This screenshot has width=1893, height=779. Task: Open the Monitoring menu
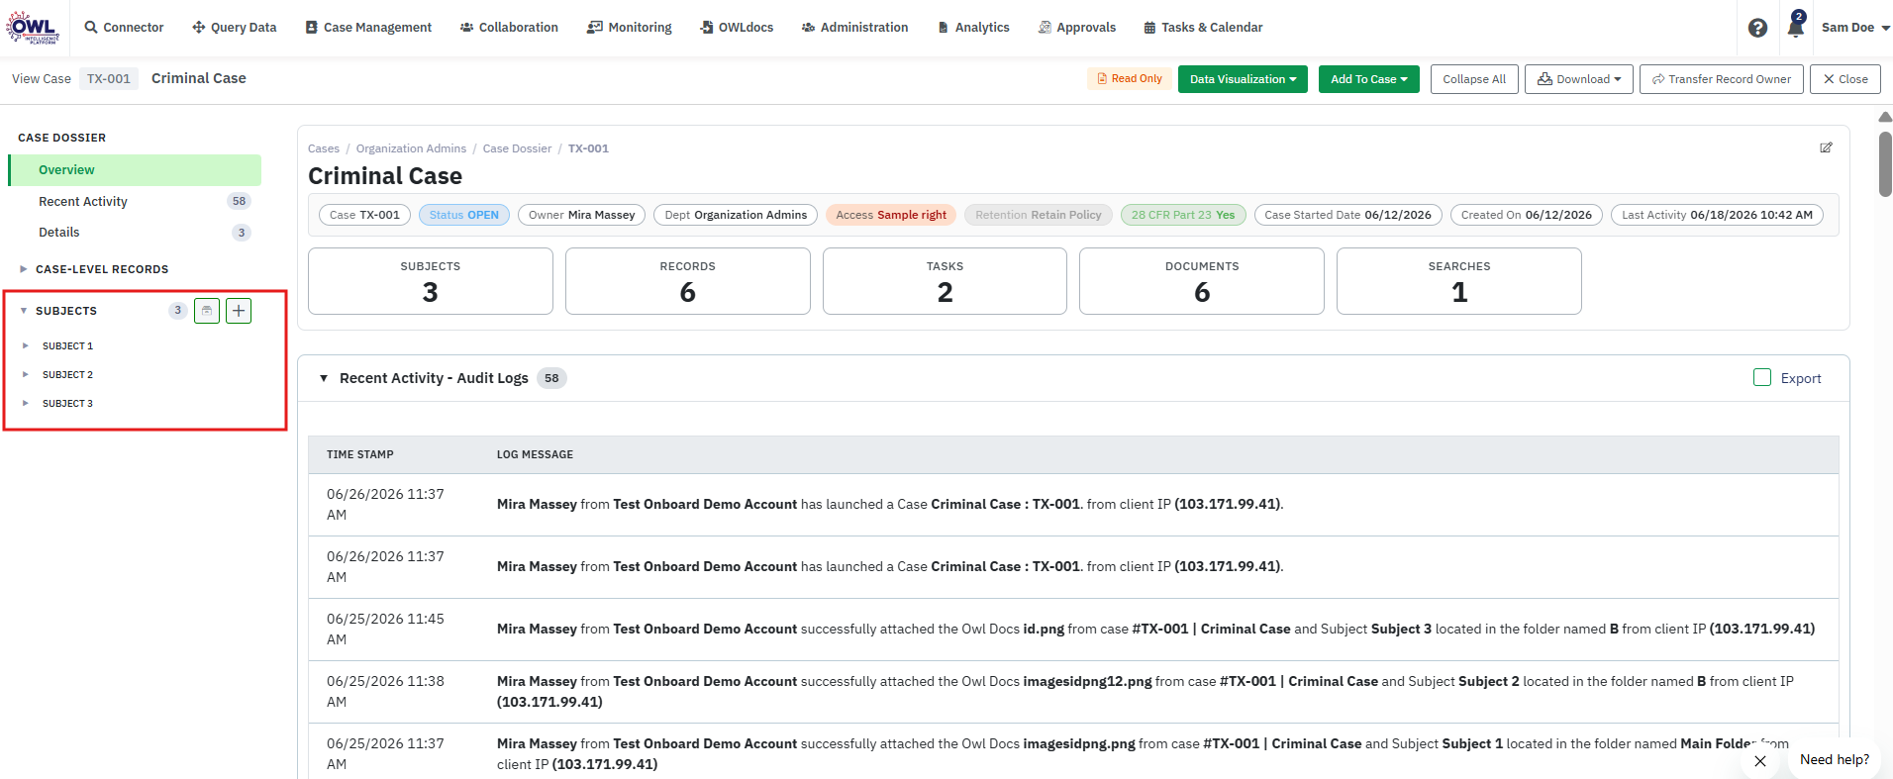coord(629,28)
